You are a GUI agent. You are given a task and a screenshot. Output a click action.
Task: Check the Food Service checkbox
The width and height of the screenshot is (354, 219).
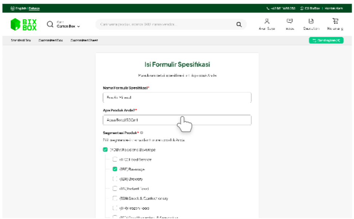coord(115,159)
